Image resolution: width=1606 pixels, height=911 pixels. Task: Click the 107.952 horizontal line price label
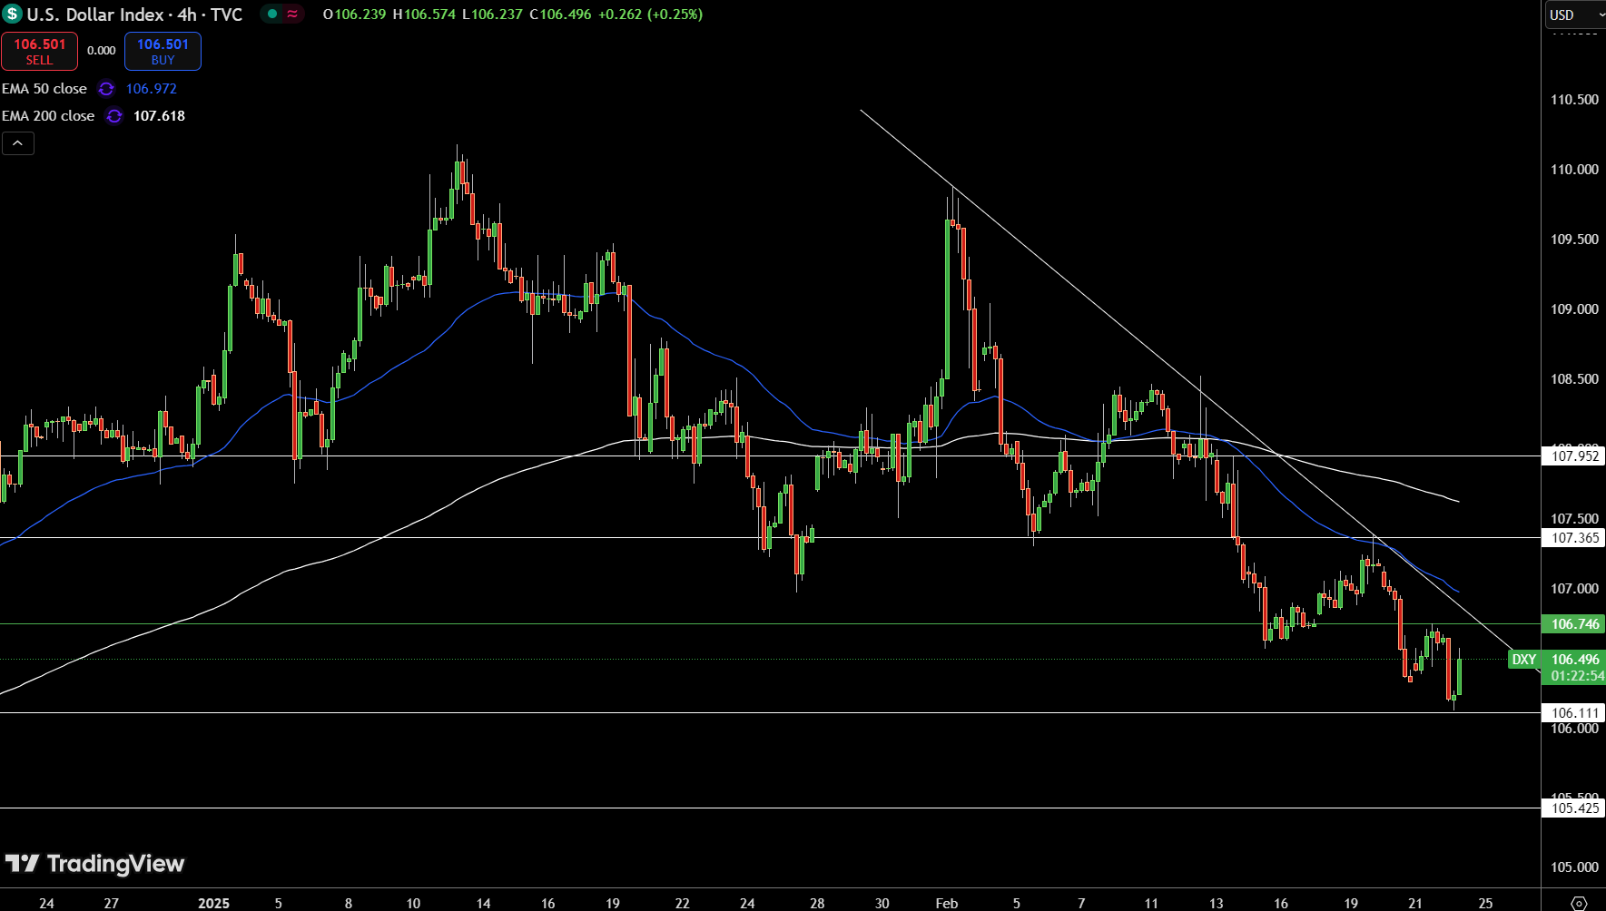tap(1574, 456)
